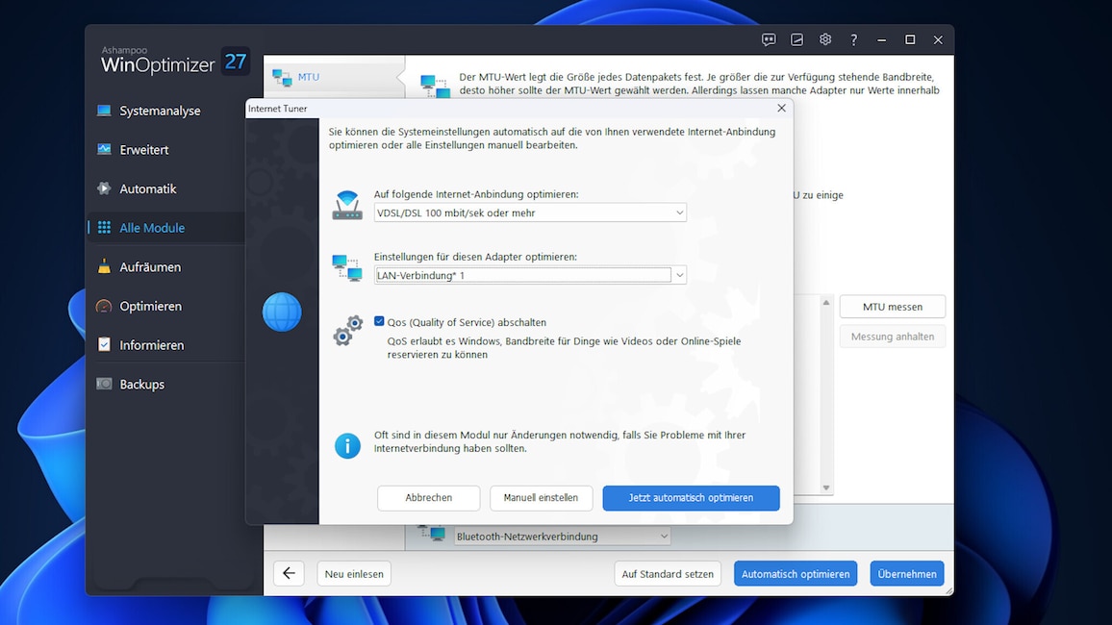Open the LAN-Verbindung* 1 adapter dropdown
Screen dimensions: 1112x625
[x=530, y=275]
